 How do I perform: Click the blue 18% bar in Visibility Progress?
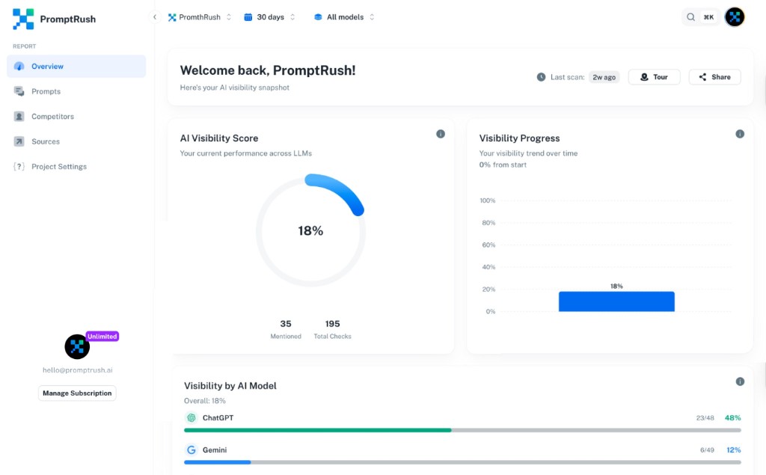[616, 301]
